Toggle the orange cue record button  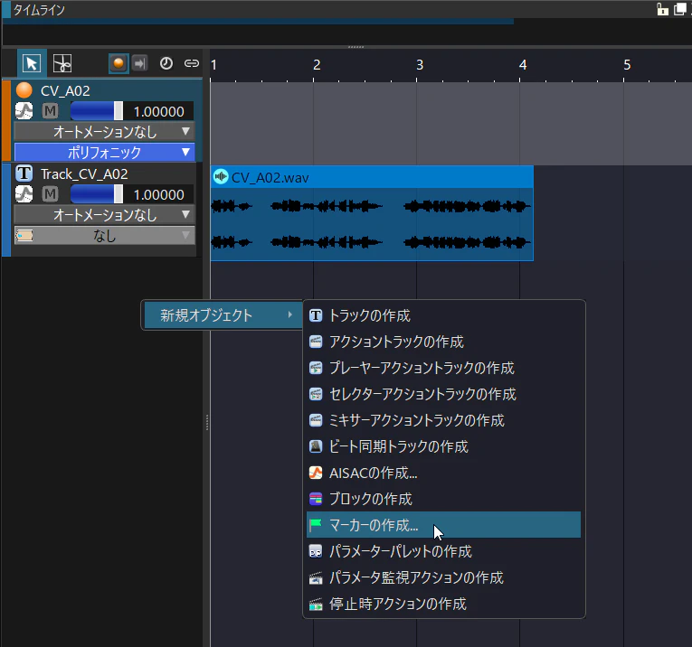118,63
